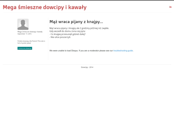Open the Disqus 'troubleshooting guide' link
This screenshot has width=174, height=130.
123,51
